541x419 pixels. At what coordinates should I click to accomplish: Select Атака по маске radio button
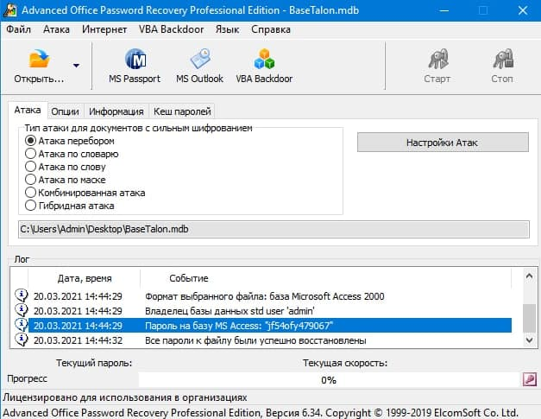pyautogui.click(x=32, y=180)
